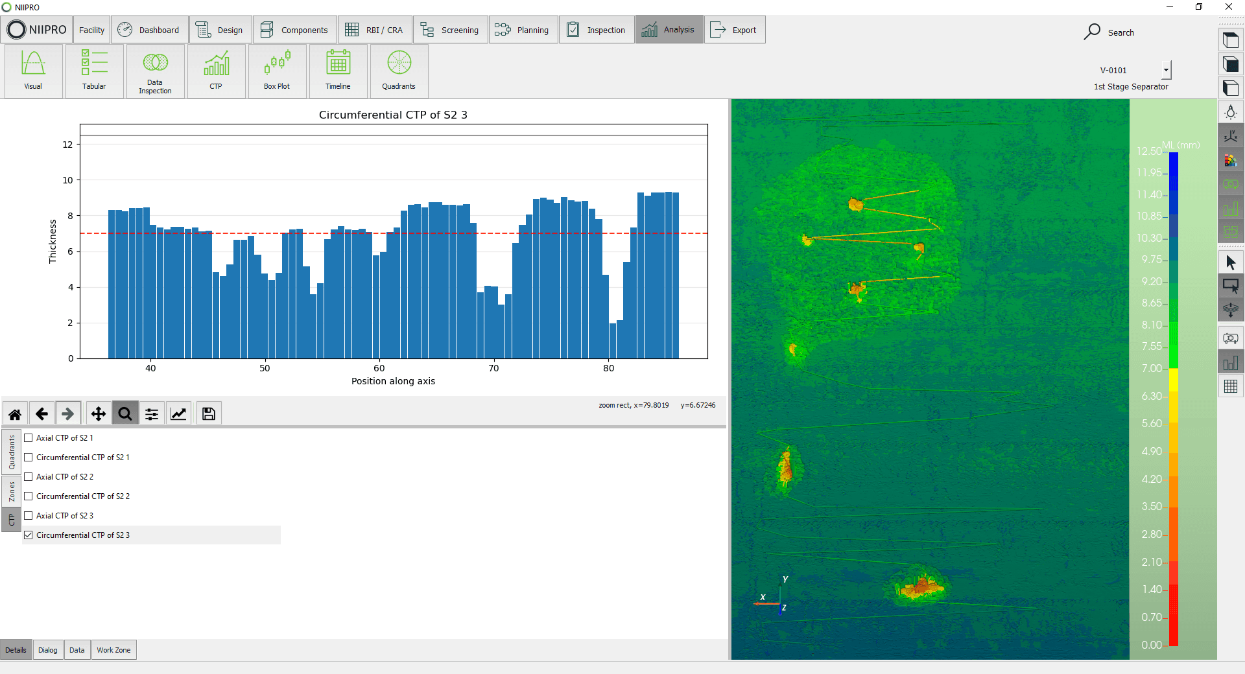The image size is (1245, 674).
Task: Toggle the XYZ axes display
Action: [1231, 136]
